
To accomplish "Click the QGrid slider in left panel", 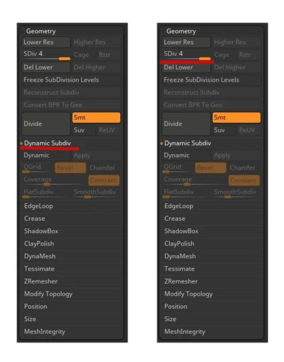I will [x=37, y=168].
